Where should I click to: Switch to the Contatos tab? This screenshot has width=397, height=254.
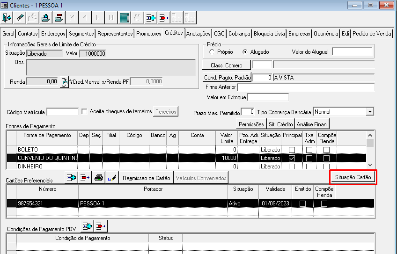pos(28,34)
